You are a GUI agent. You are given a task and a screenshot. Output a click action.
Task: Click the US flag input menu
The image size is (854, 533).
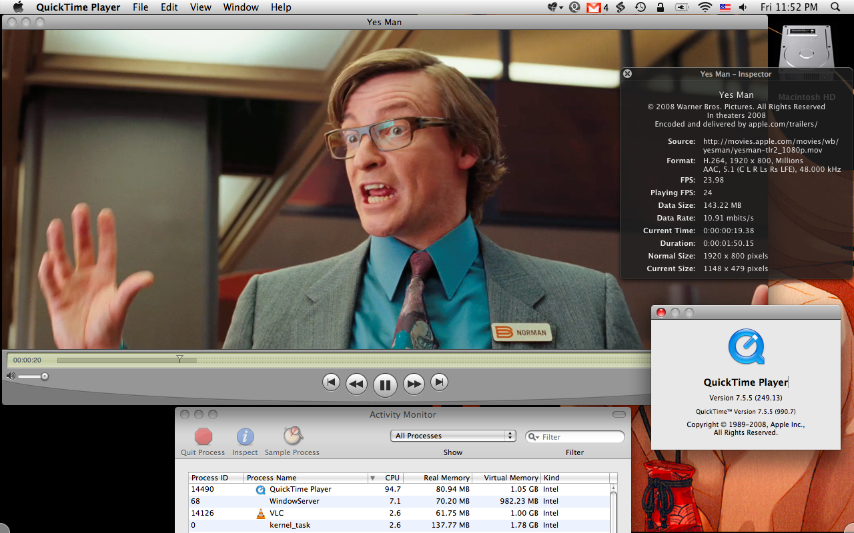pyautogui.click(x=725, y=7)
